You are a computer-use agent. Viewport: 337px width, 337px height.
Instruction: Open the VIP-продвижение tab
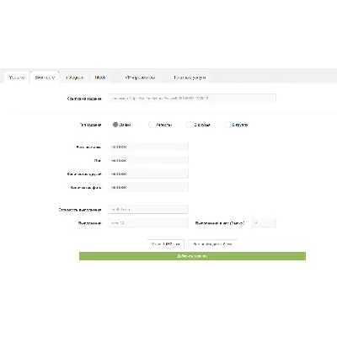[140, 78]
